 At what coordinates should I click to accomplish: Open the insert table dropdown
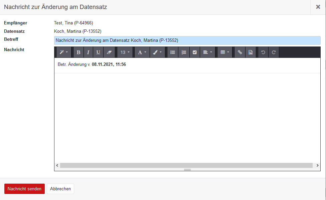[225, 53]
